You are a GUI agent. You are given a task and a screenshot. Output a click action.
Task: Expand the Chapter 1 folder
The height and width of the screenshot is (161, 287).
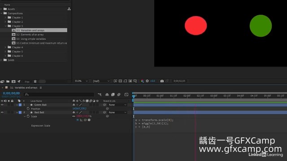point(5,17)
